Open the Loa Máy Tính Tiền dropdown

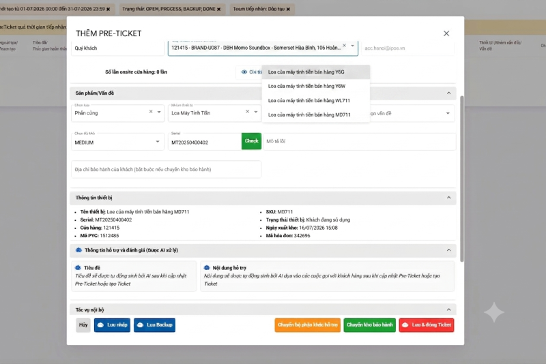(x=255, y=112)
